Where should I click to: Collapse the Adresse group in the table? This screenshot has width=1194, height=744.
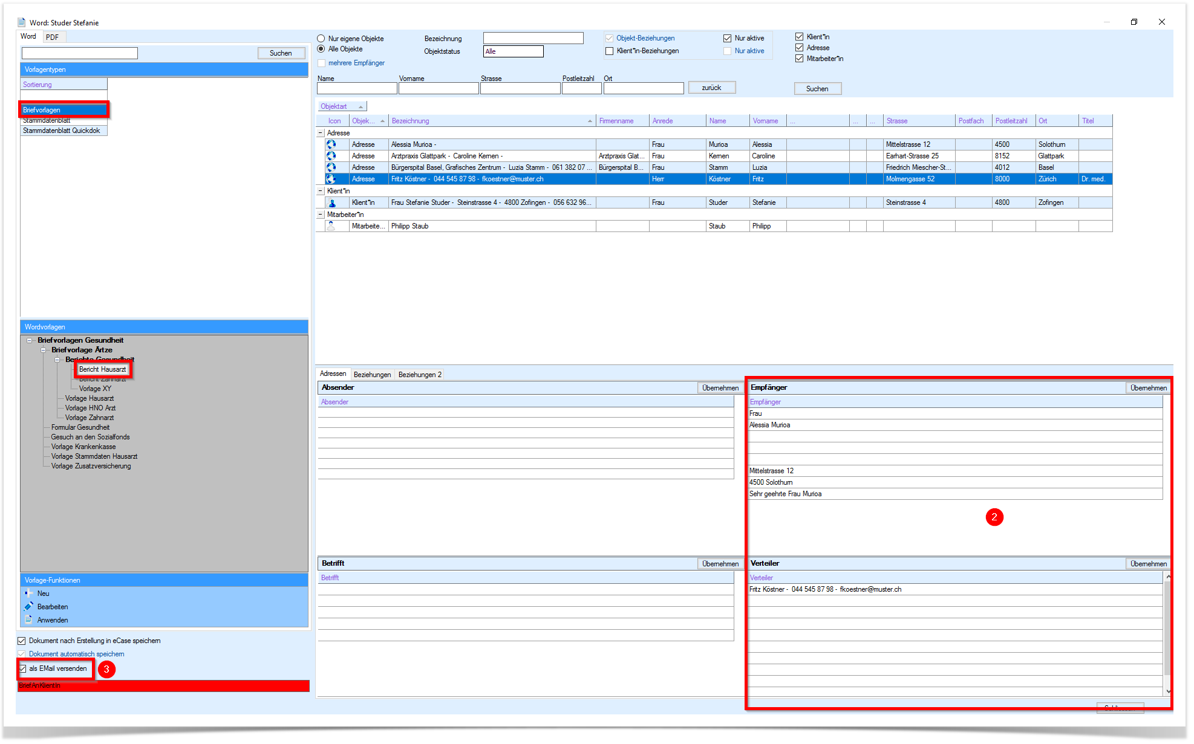(x=321, y=133)
